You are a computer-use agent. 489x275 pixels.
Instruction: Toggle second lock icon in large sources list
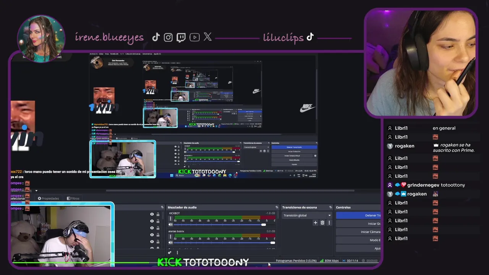click(x=158, y=221)
